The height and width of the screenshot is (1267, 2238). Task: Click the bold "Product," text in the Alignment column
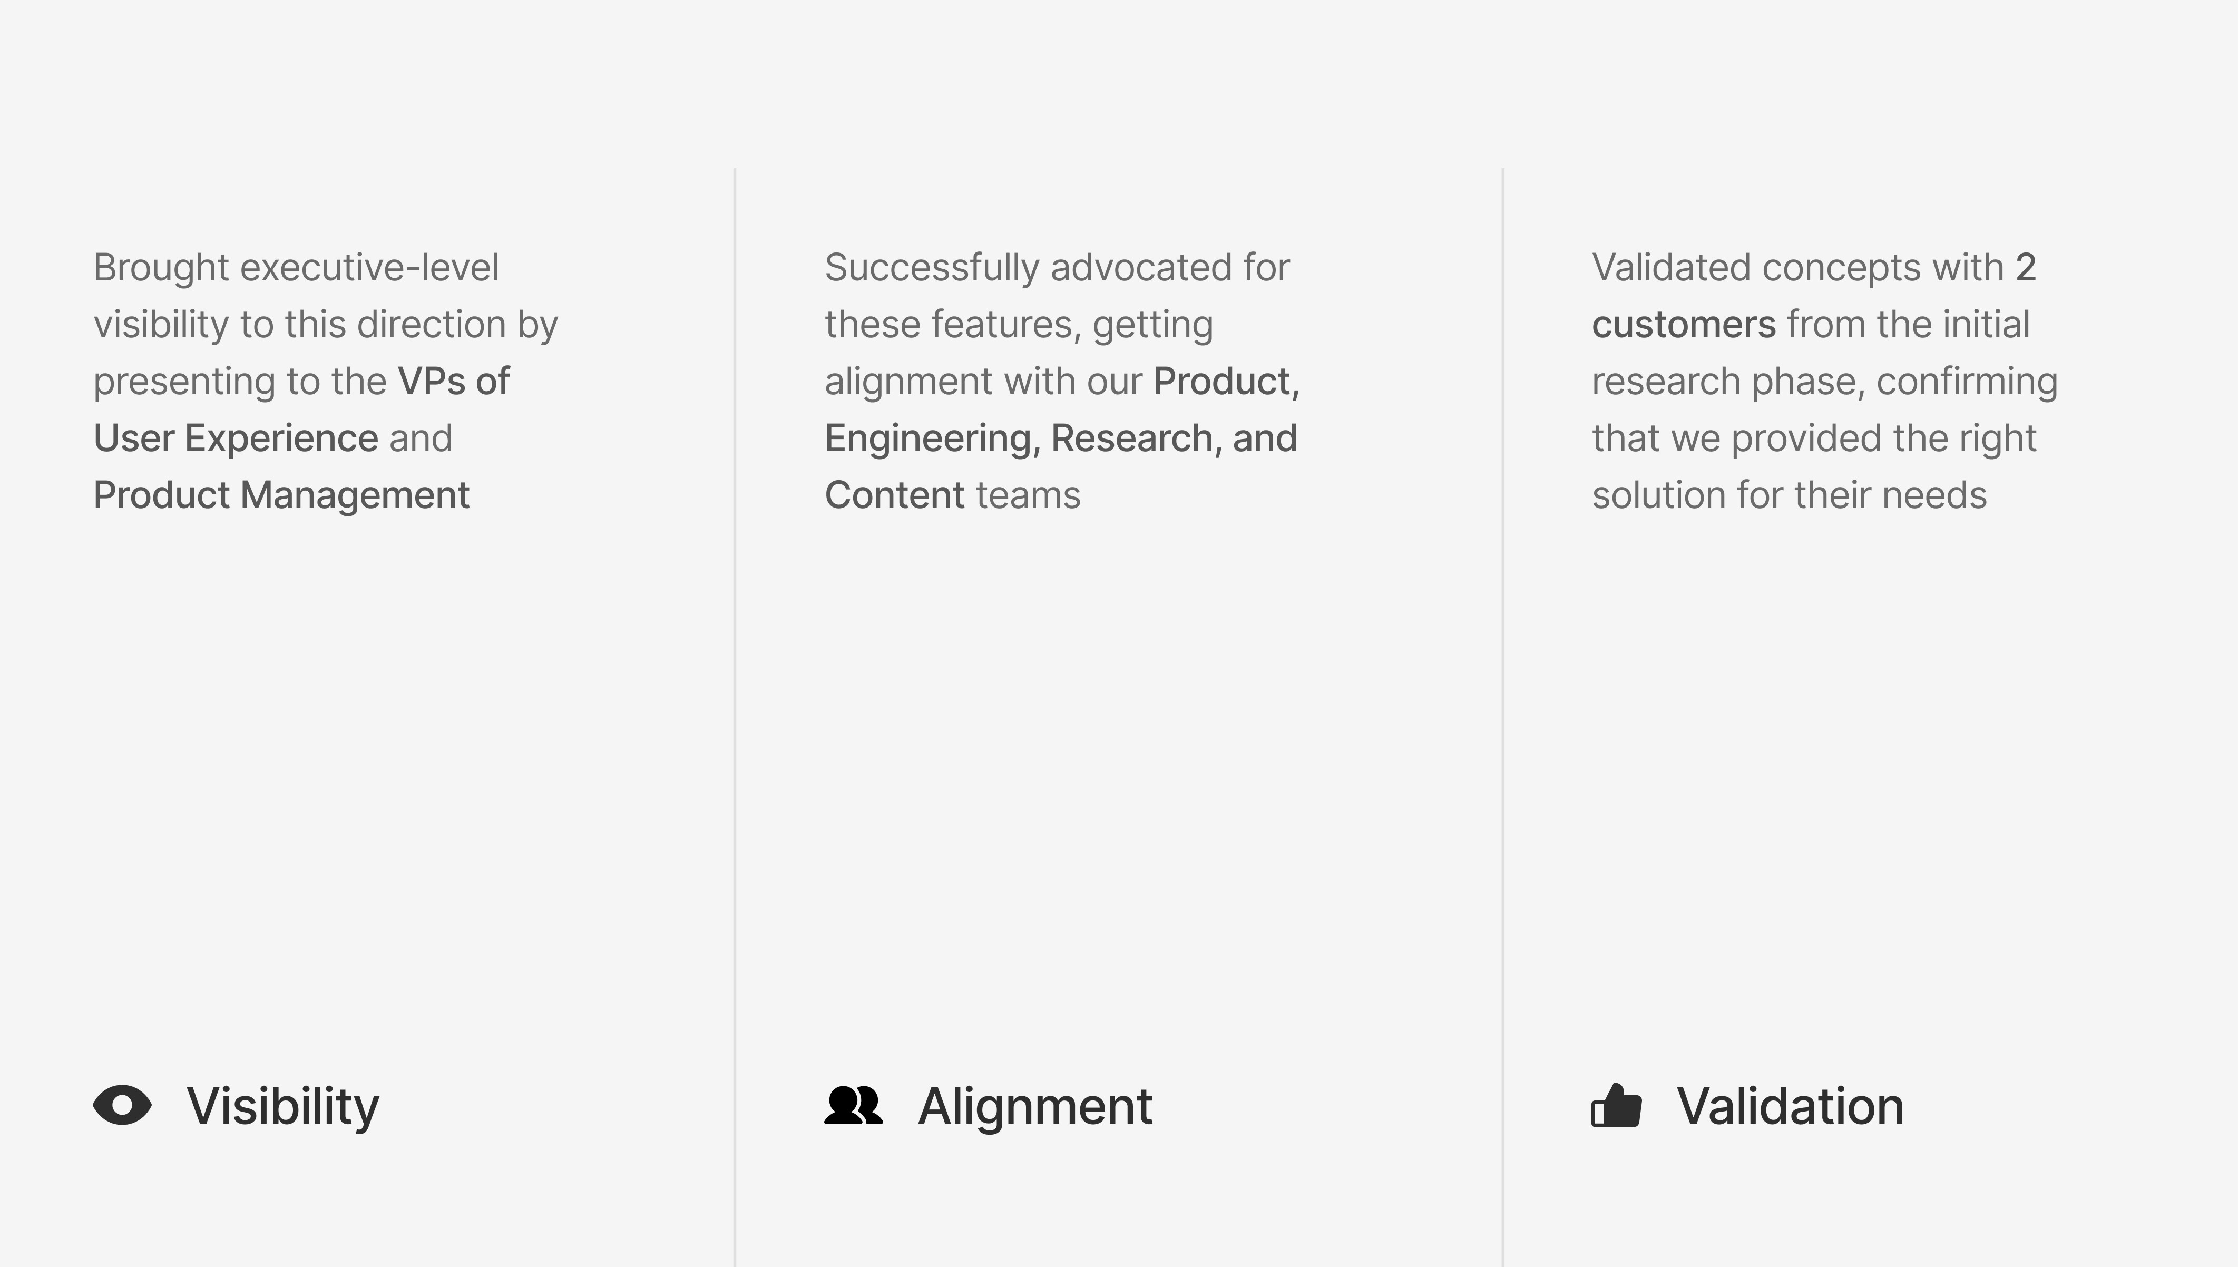tap(1226, 381)
